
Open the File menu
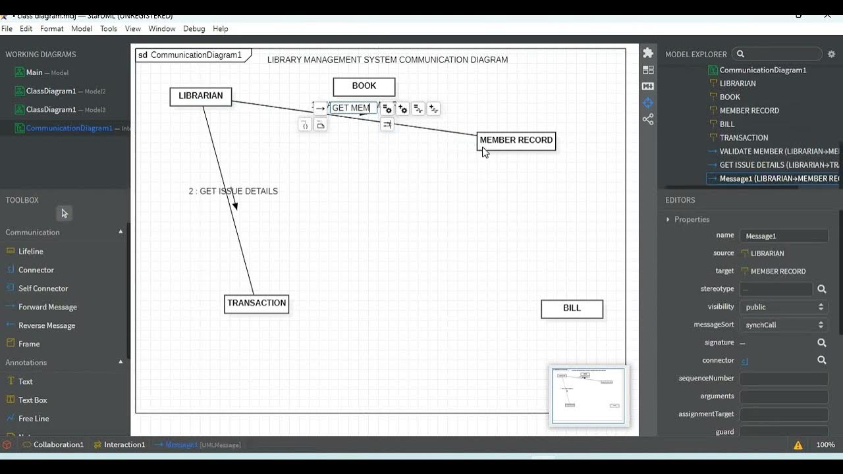point(7,28)
